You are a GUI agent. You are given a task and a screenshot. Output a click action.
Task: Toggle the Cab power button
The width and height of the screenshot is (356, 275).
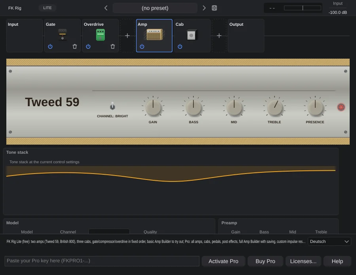pos(180,46)
